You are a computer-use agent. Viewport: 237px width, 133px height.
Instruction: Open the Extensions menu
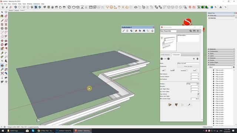[37, 4]
